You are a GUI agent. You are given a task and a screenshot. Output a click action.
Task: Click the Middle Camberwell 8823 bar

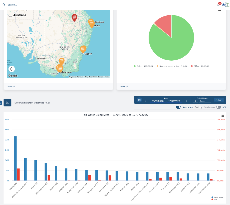click(x=25, y=169)
